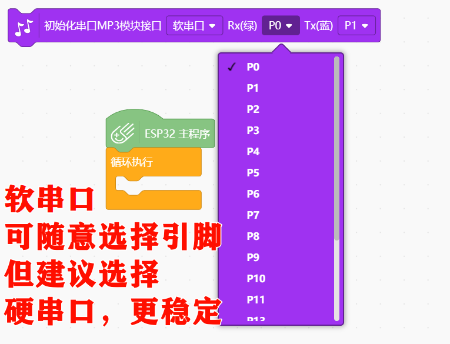
Task: Pick P4 in the dropdown menu
Action: click(x=275, y=152)
